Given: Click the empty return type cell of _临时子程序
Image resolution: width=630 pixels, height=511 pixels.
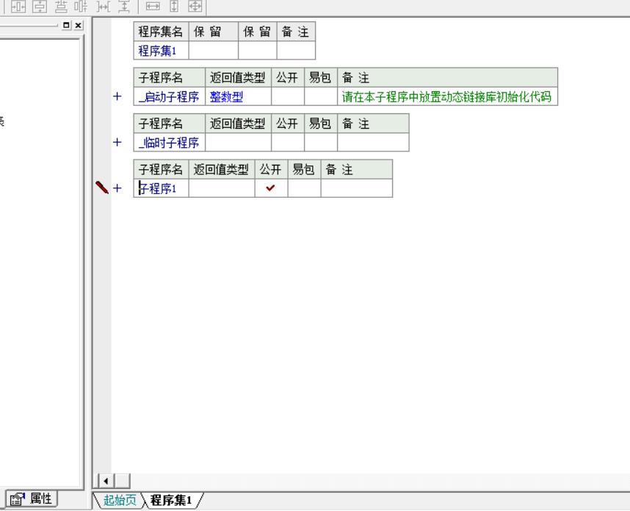Looking at the screenshot, I should click(x=238, y=142).
